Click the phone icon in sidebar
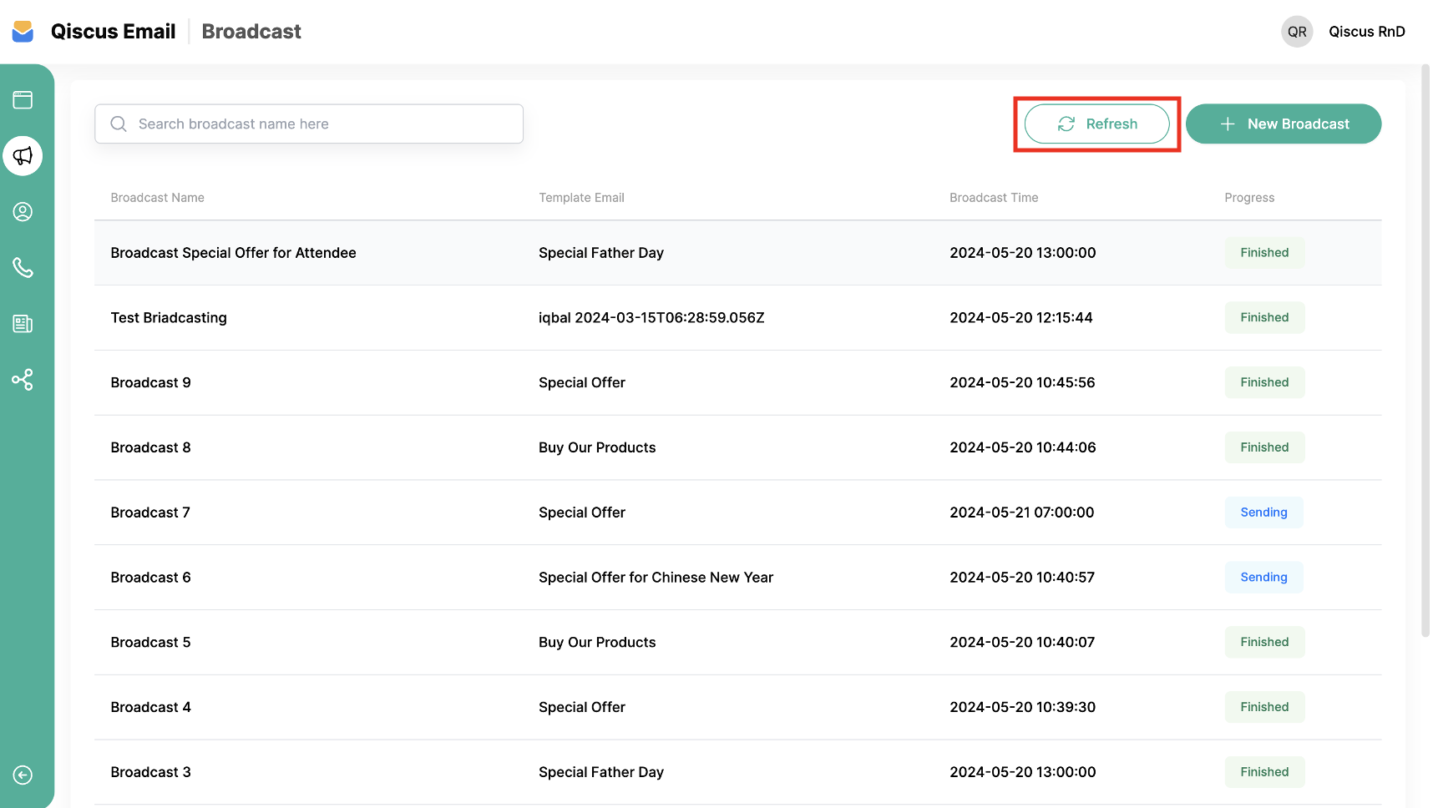The image size is (1433, 808). click(x=23, y=268)
